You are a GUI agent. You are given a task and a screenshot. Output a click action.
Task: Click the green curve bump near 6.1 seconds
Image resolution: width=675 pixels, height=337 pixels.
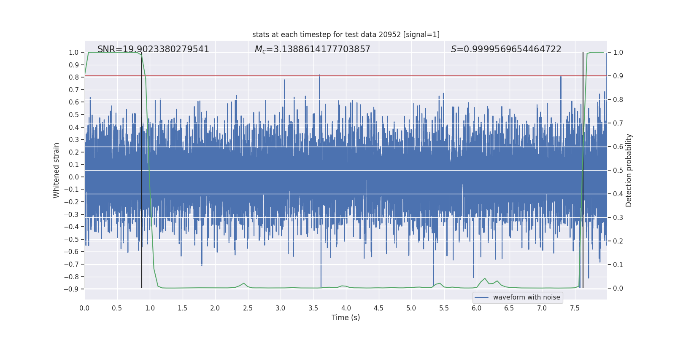coord(485,279)
